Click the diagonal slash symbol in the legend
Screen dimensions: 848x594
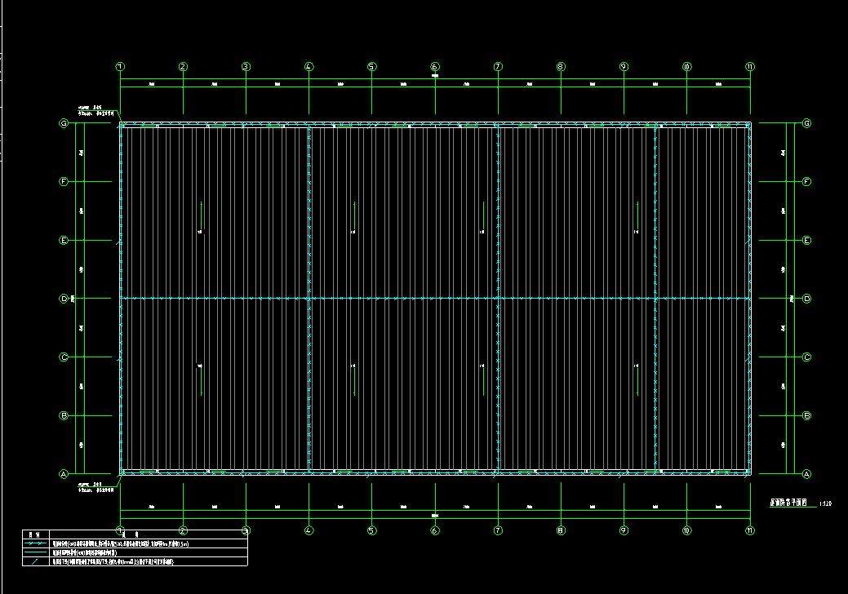(x=36, y=561)
